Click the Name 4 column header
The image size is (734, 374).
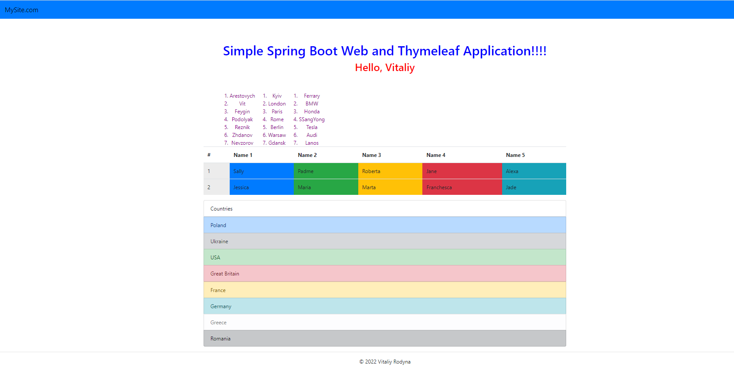pos(462,155)
